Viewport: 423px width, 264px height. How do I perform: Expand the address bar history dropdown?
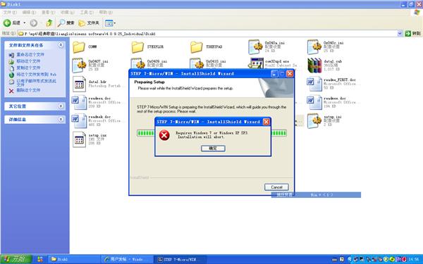pos(400,34)
